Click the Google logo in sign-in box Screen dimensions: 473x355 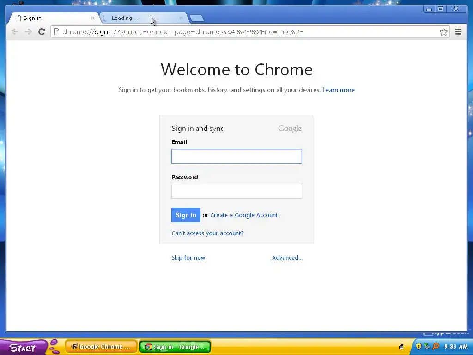pyautogui.click(x=290, y=129)
